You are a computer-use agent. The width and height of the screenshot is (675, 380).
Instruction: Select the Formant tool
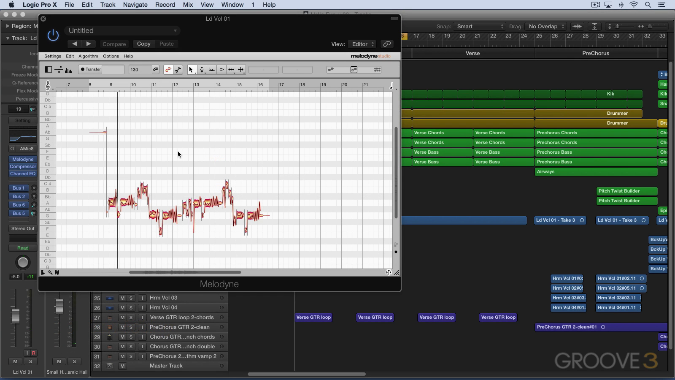coord(212,70)
